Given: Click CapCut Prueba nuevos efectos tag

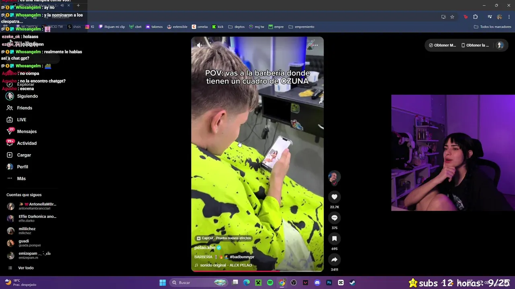Looking at the screenshot, I should coord(224,238).
